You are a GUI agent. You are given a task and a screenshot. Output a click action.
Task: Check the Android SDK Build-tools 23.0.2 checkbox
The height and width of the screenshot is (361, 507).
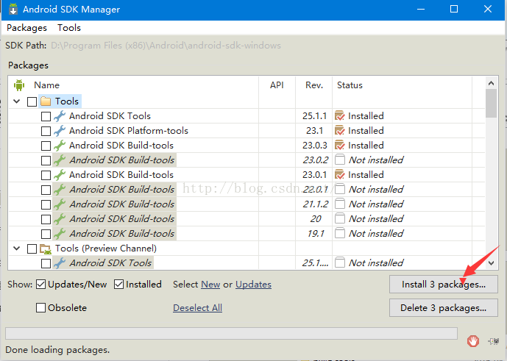tap(46, 160)
